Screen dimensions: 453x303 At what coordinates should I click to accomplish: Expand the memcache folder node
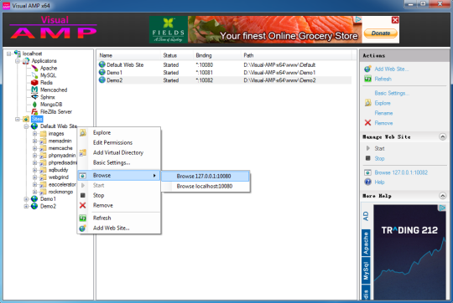click(34, 148)
